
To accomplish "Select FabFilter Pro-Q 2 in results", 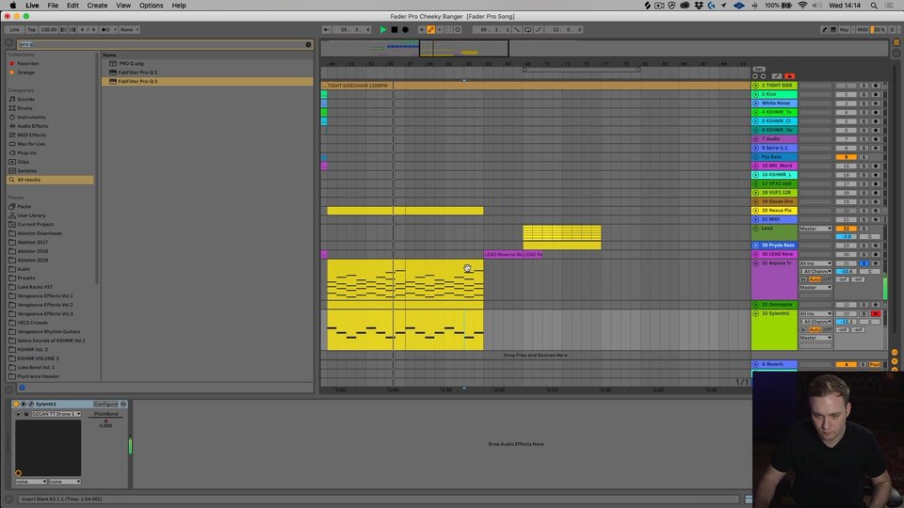I will [137, 72].
